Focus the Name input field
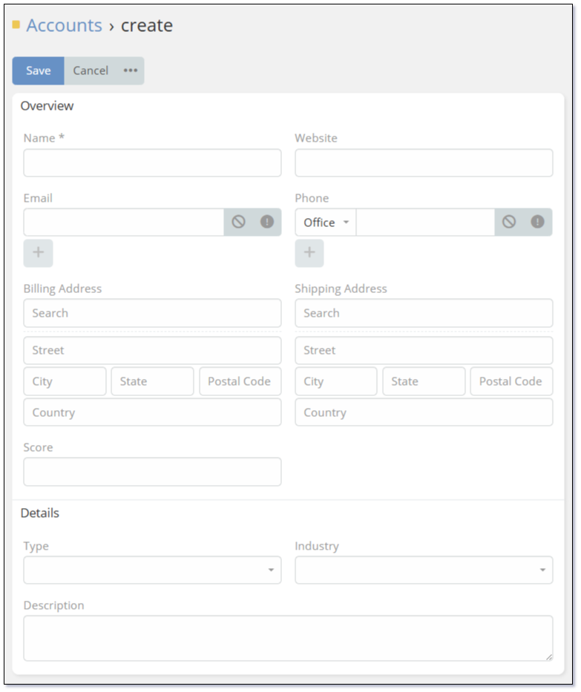This screenshot has height=692, width=581. [152, 163]
